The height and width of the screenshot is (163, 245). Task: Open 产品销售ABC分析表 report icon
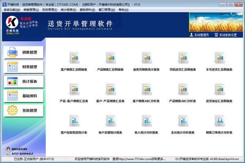tap(183, 89)
